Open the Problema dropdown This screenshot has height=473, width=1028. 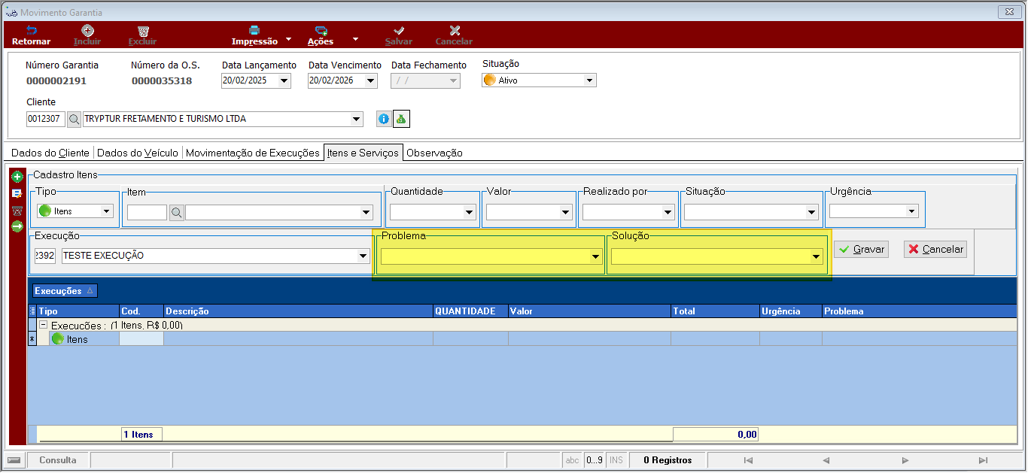[491, 256]
